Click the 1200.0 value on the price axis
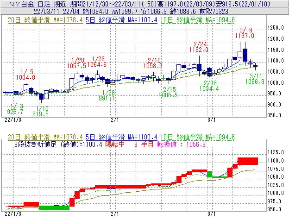This screenshot has width=289, height=220. coord(276,39)
